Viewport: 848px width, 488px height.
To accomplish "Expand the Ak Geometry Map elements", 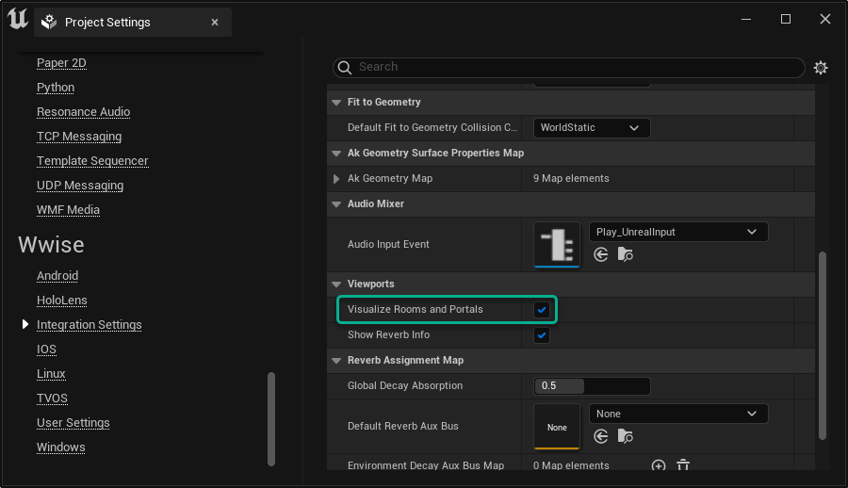I will (336, 179).
